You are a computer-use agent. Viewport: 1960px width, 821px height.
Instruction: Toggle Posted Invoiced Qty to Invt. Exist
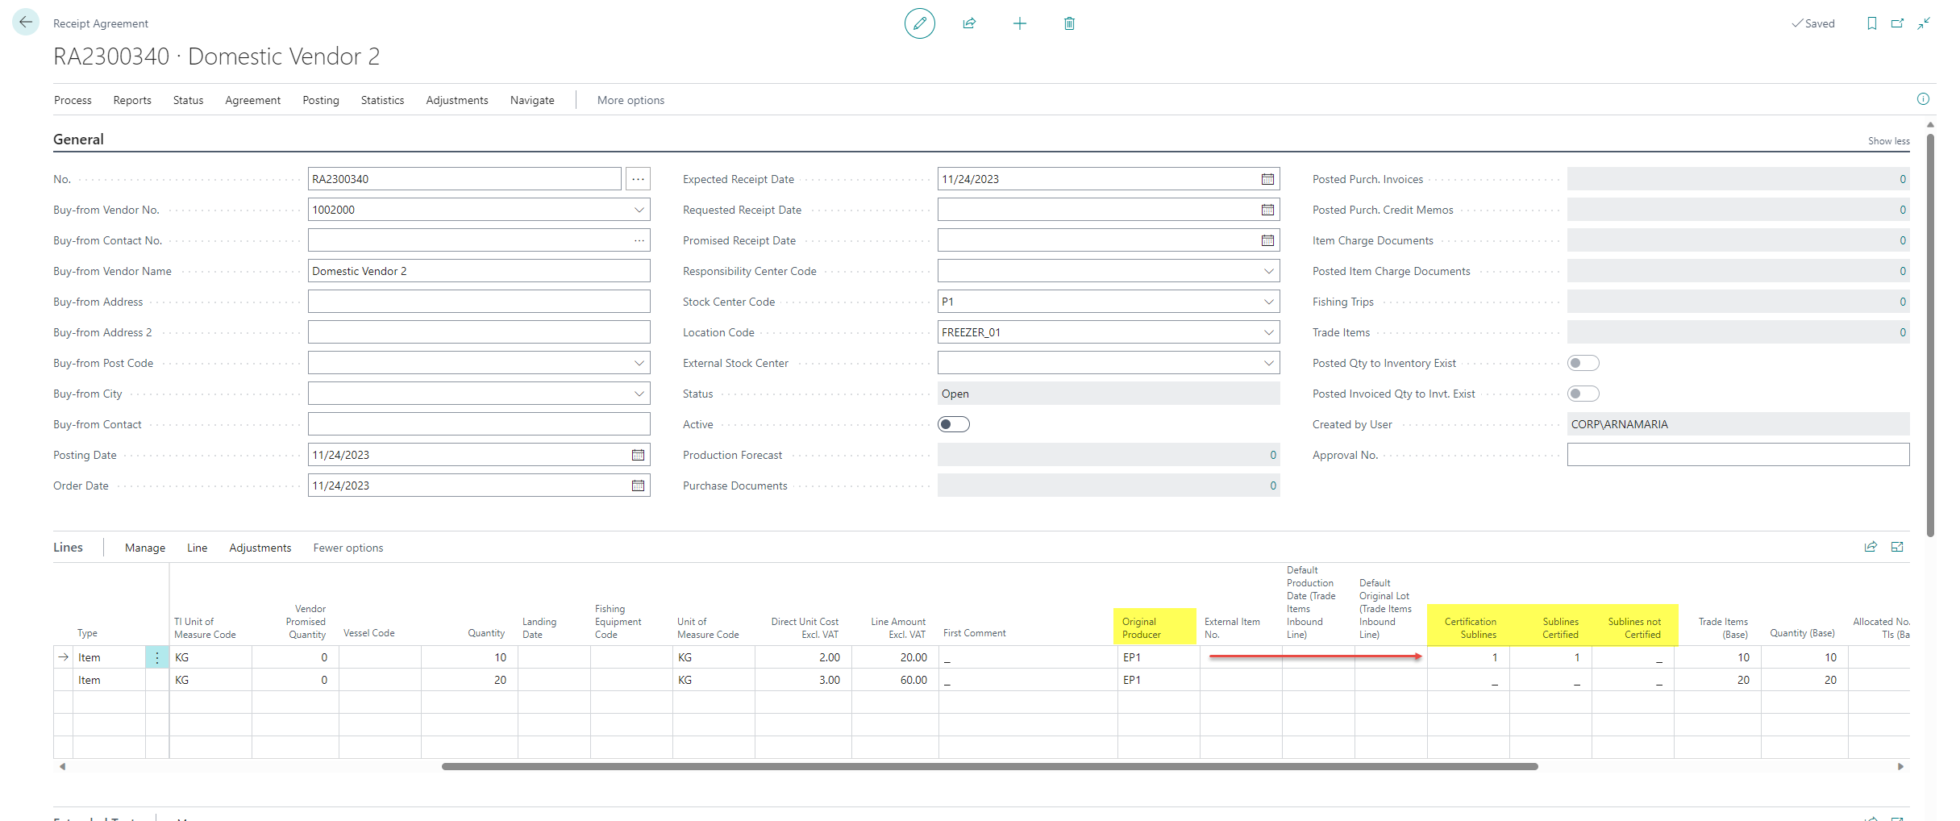tap(1583, 394)
